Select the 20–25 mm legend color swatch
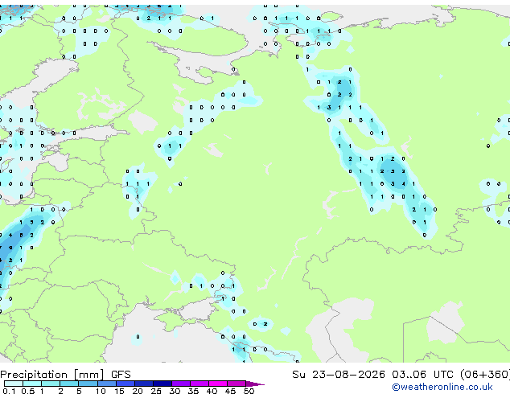This screenshot has width=510, height=394. [144, 384]
